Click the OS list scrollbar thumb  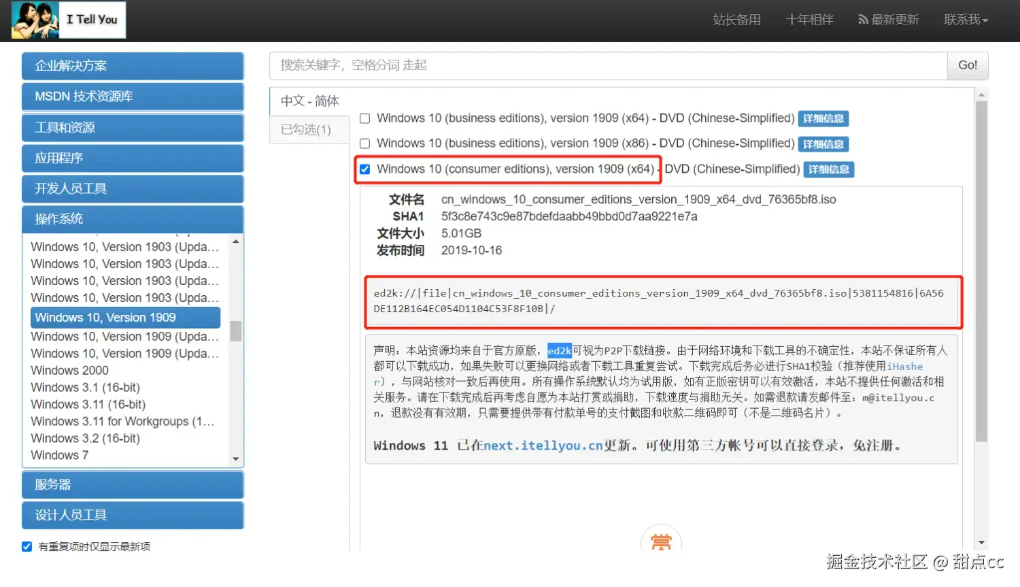pos(235,331)
